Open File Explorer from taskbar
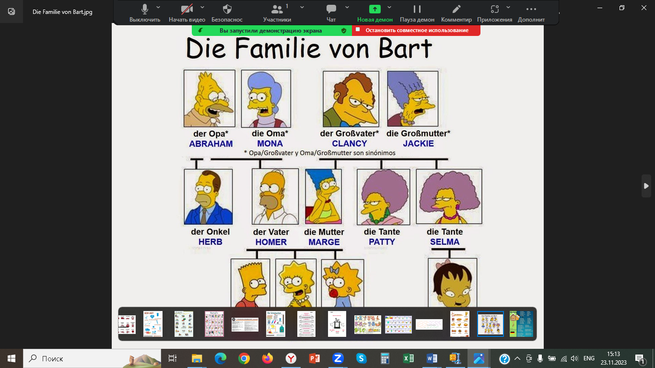The width and height of the screenshot is (655, 368). tap(197, 358)
